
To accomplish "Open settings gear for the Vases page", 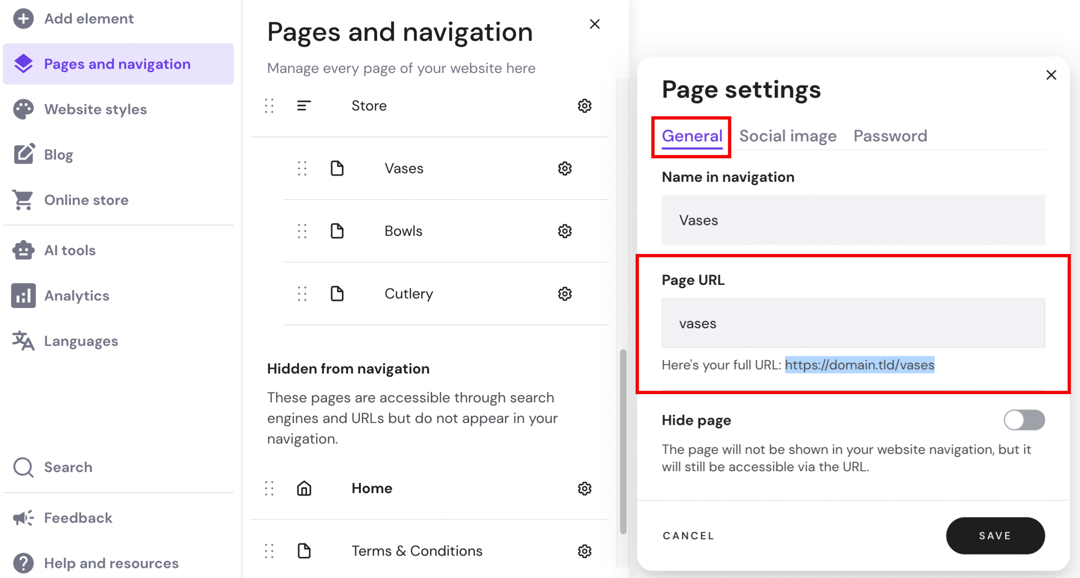I will pos(564,168).
